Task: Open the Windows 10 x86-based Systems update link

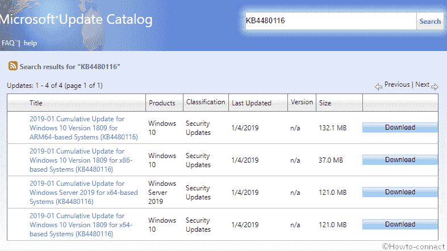Action: click(81, 160)
